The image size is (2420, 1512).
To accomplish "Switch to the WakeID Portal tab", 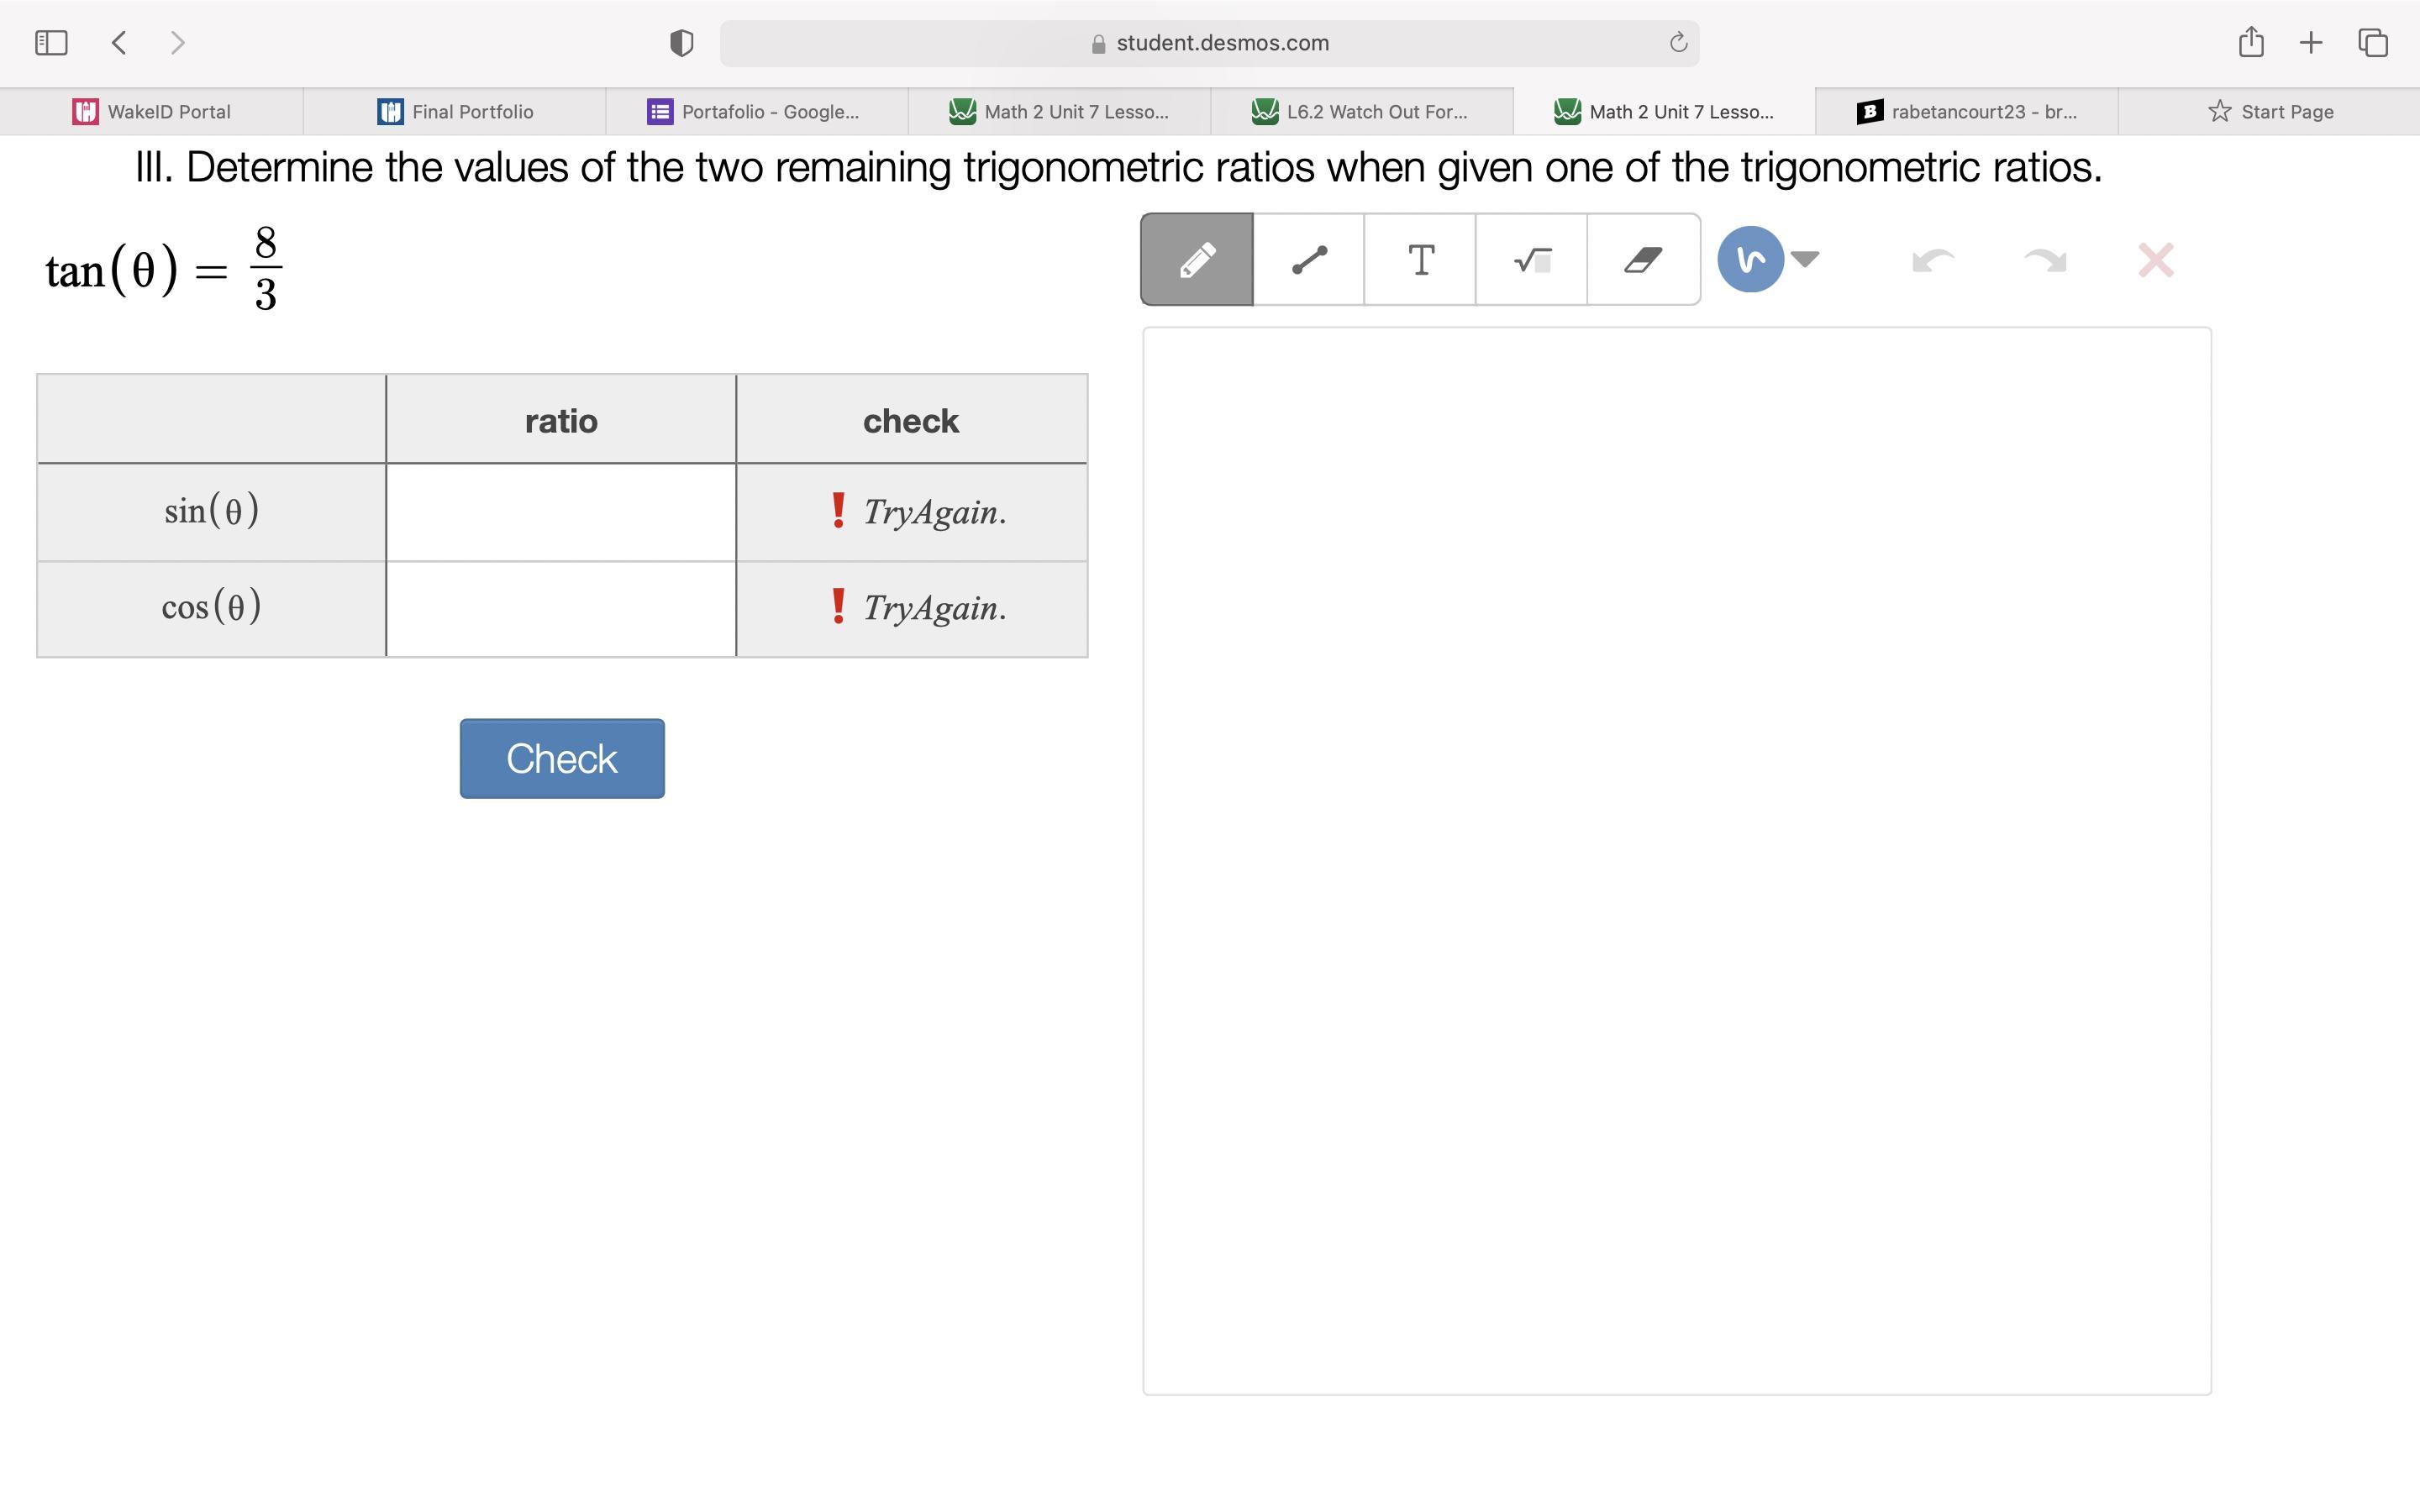I will (x=152, y=112).
